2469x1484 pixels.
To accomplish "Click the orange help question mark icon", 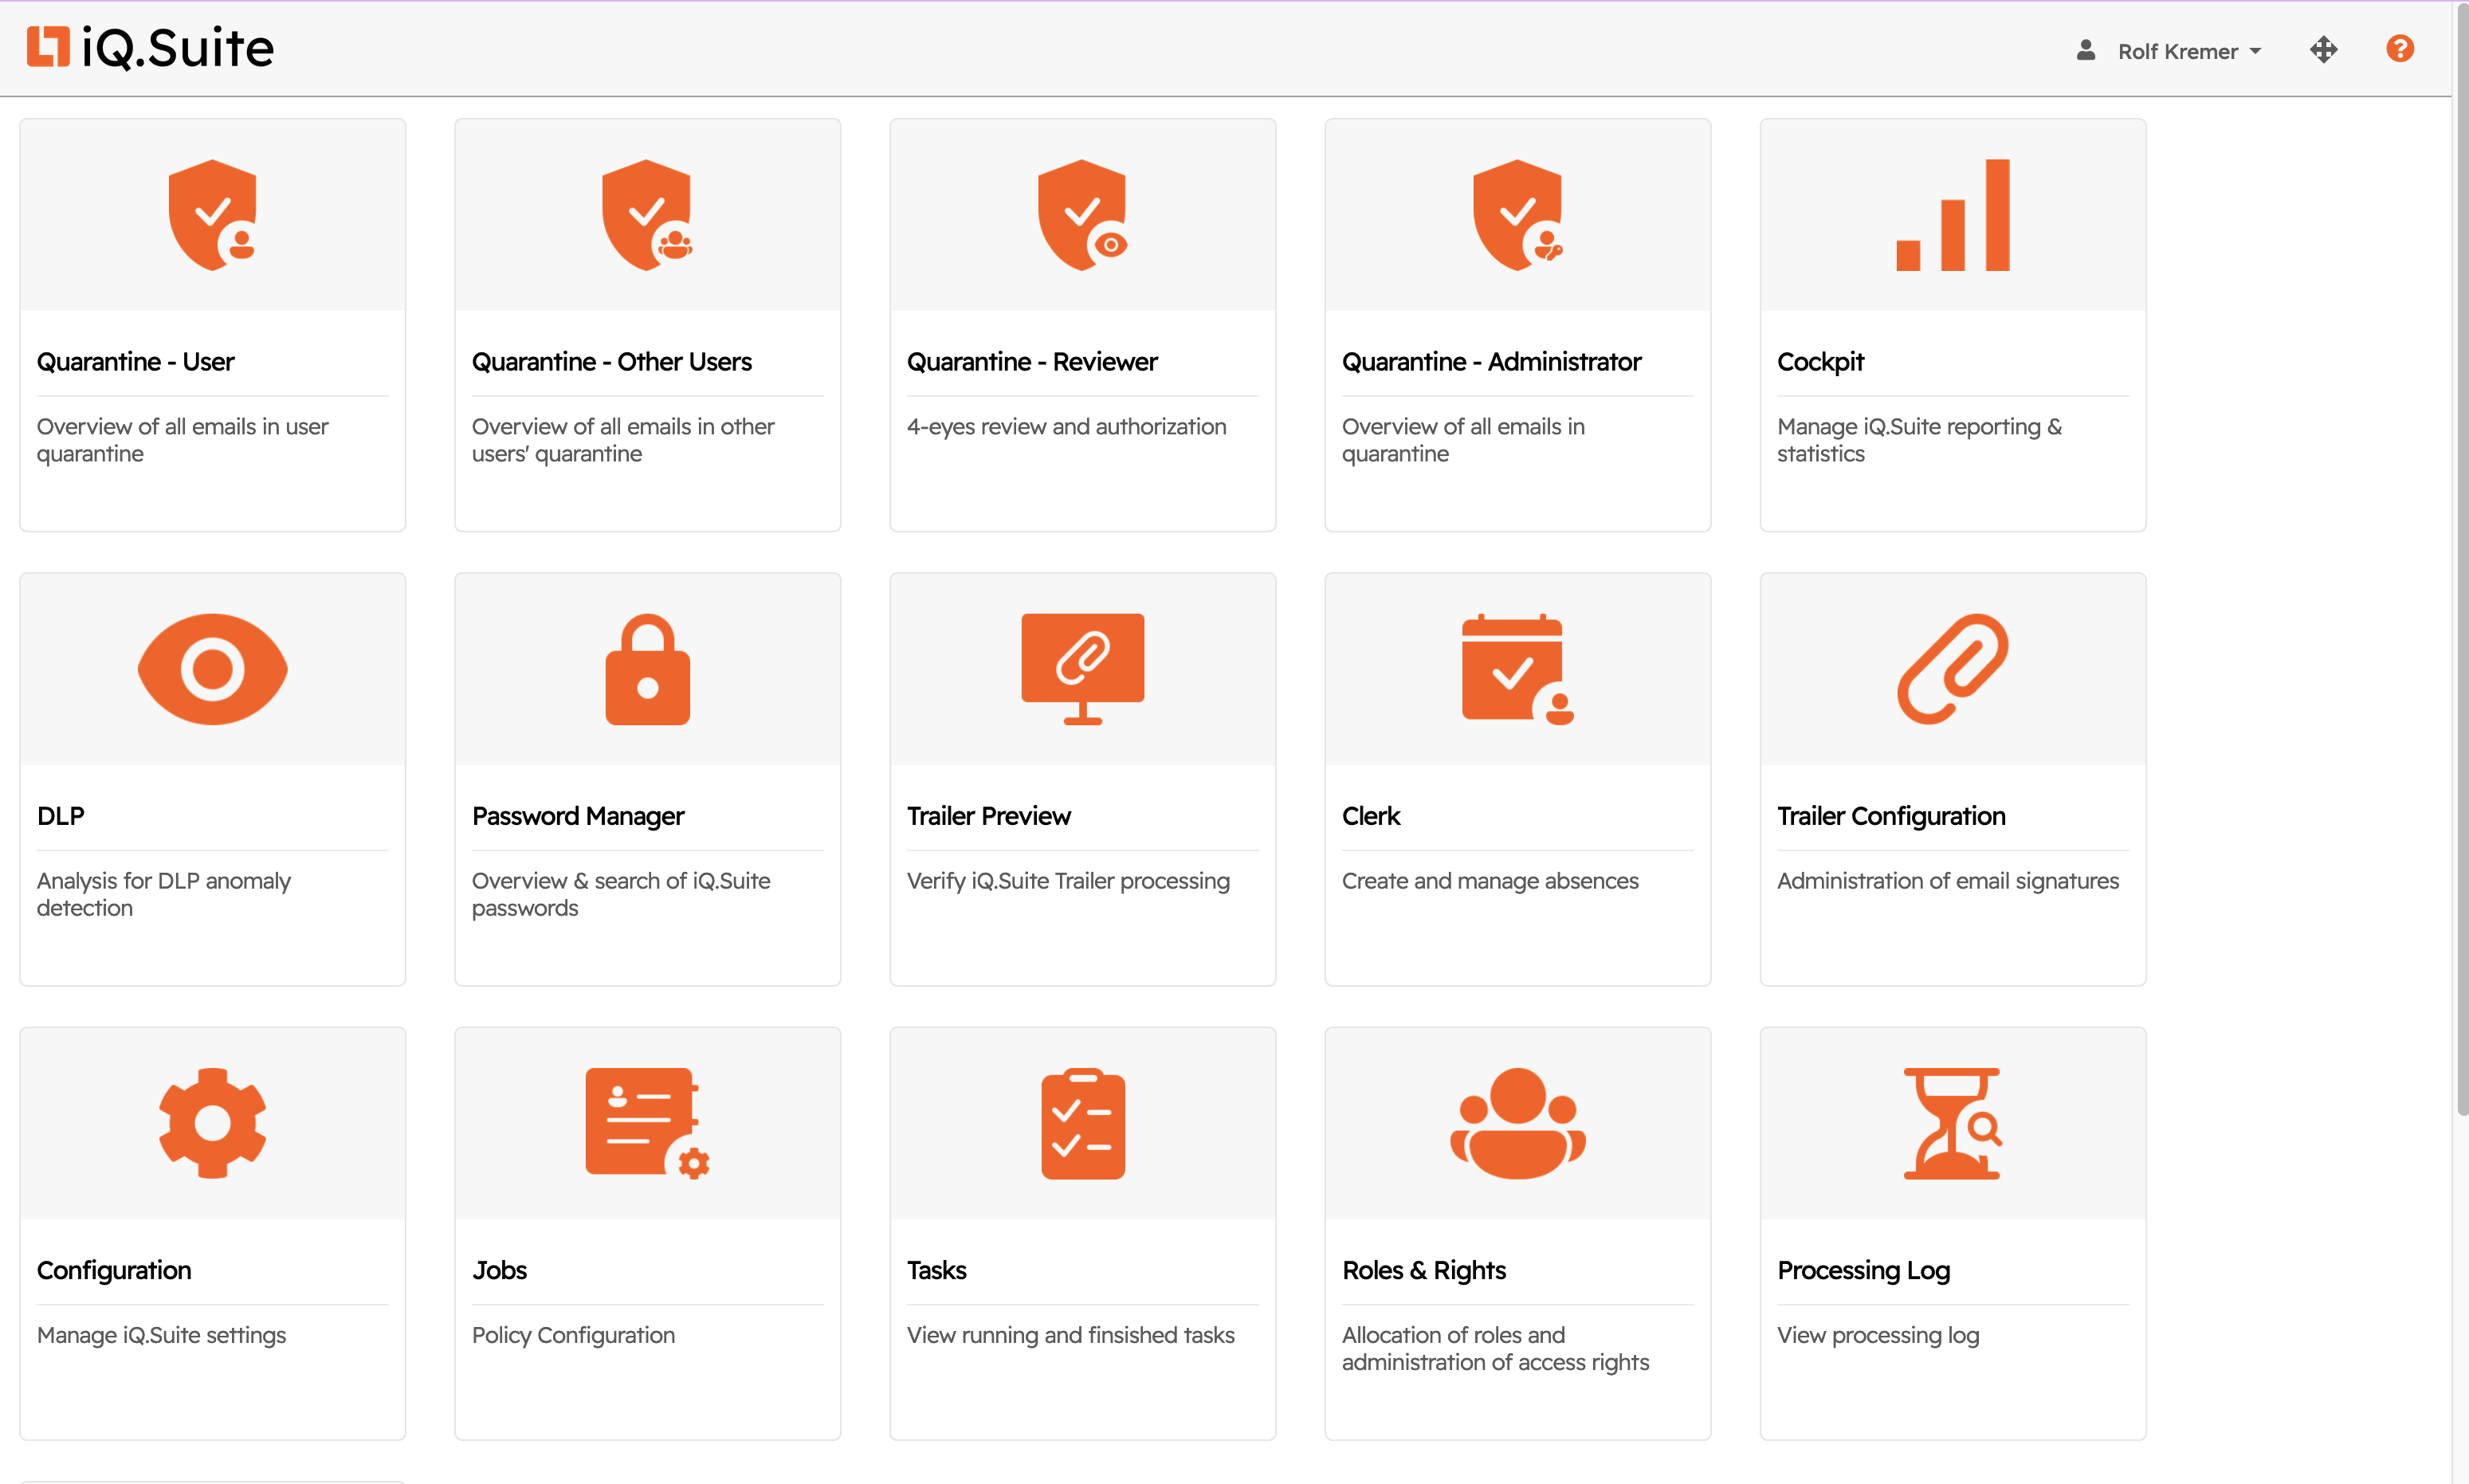I will pos(2399,49).
